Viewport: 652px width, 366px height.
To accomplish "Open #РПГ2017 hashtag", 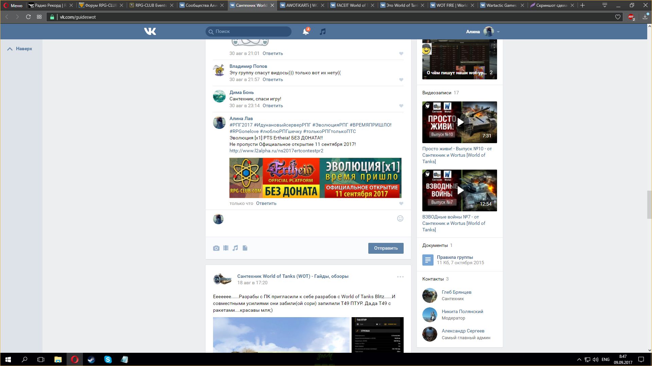I will [241, 125].
